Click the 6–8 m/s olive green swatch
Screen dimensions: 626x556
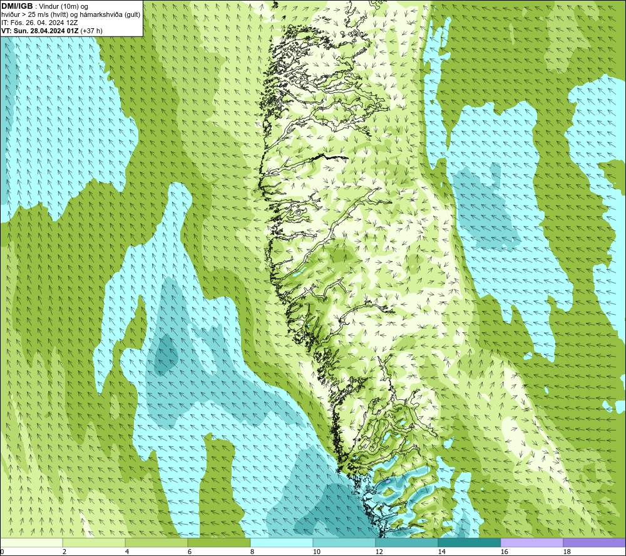(218, 542)
